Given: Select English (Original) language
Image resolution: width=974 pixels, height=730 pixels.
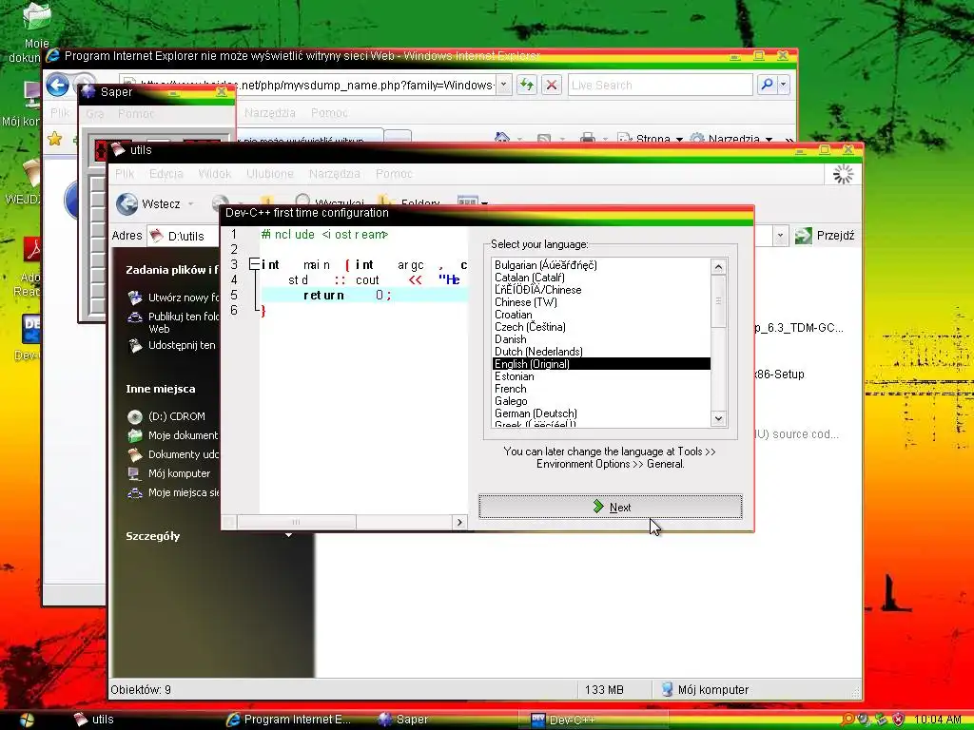Looking at the screenshot, I should point(601,364).
